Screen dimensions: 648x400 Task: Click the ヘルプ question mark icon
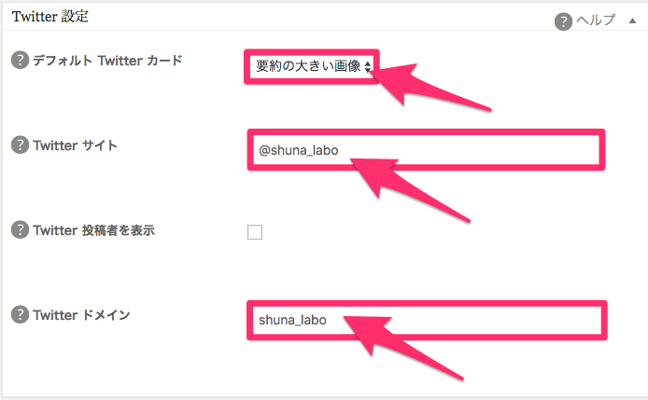tap(563, 21)
